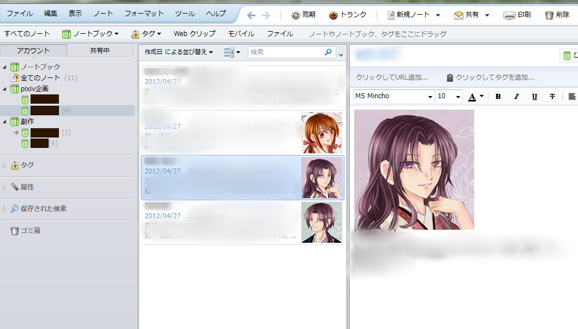
Task: Click the font color A icon
Action: point(472,97)
